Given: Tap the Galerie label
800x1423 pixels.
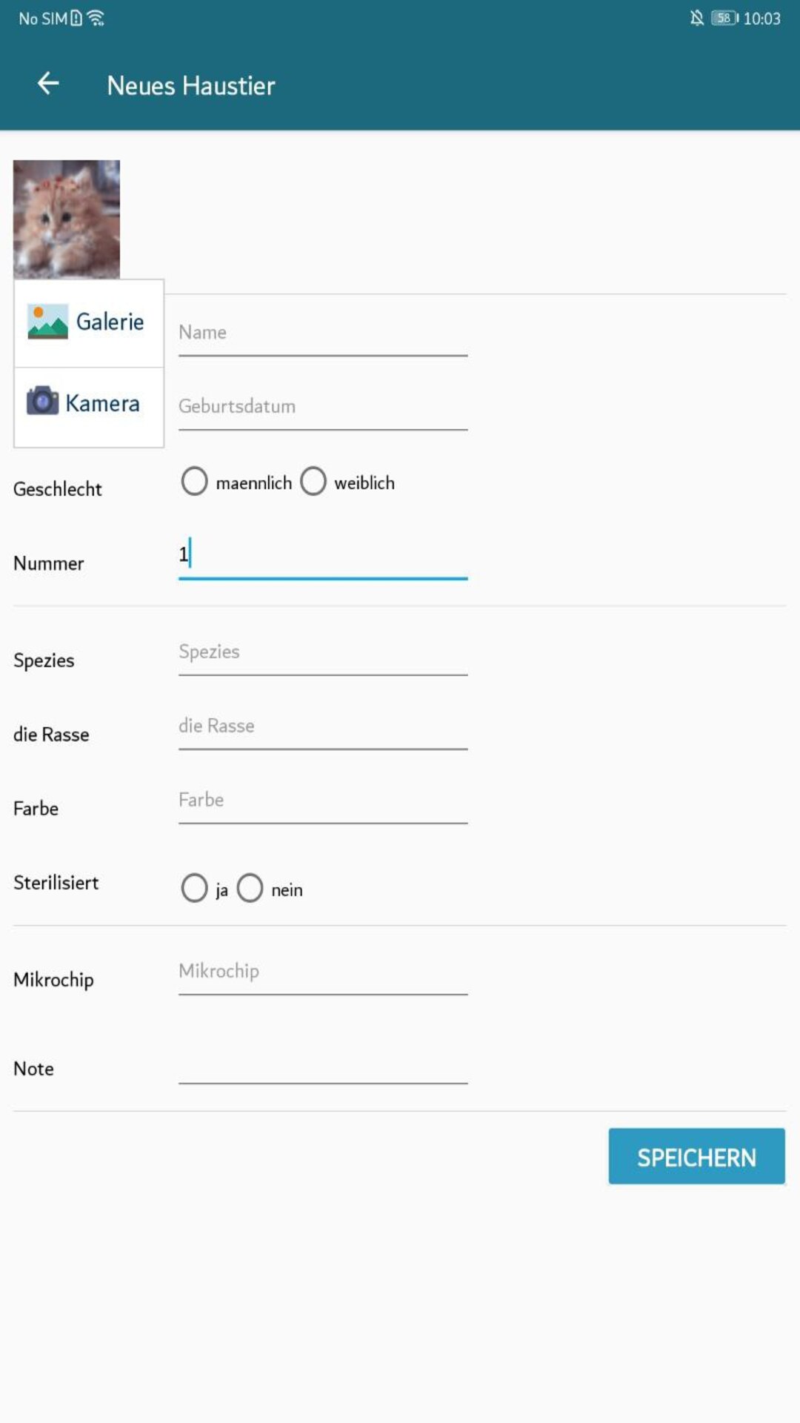Looking at the screenshot, I should coord(110,322).
